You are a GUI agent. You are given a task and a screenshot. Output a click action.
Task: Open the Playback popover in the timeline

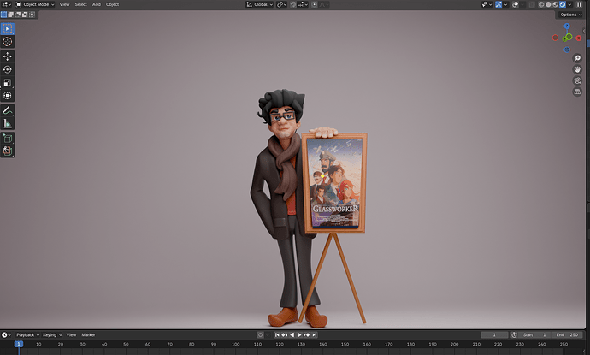pyautogui.click(x=27, y=334)
